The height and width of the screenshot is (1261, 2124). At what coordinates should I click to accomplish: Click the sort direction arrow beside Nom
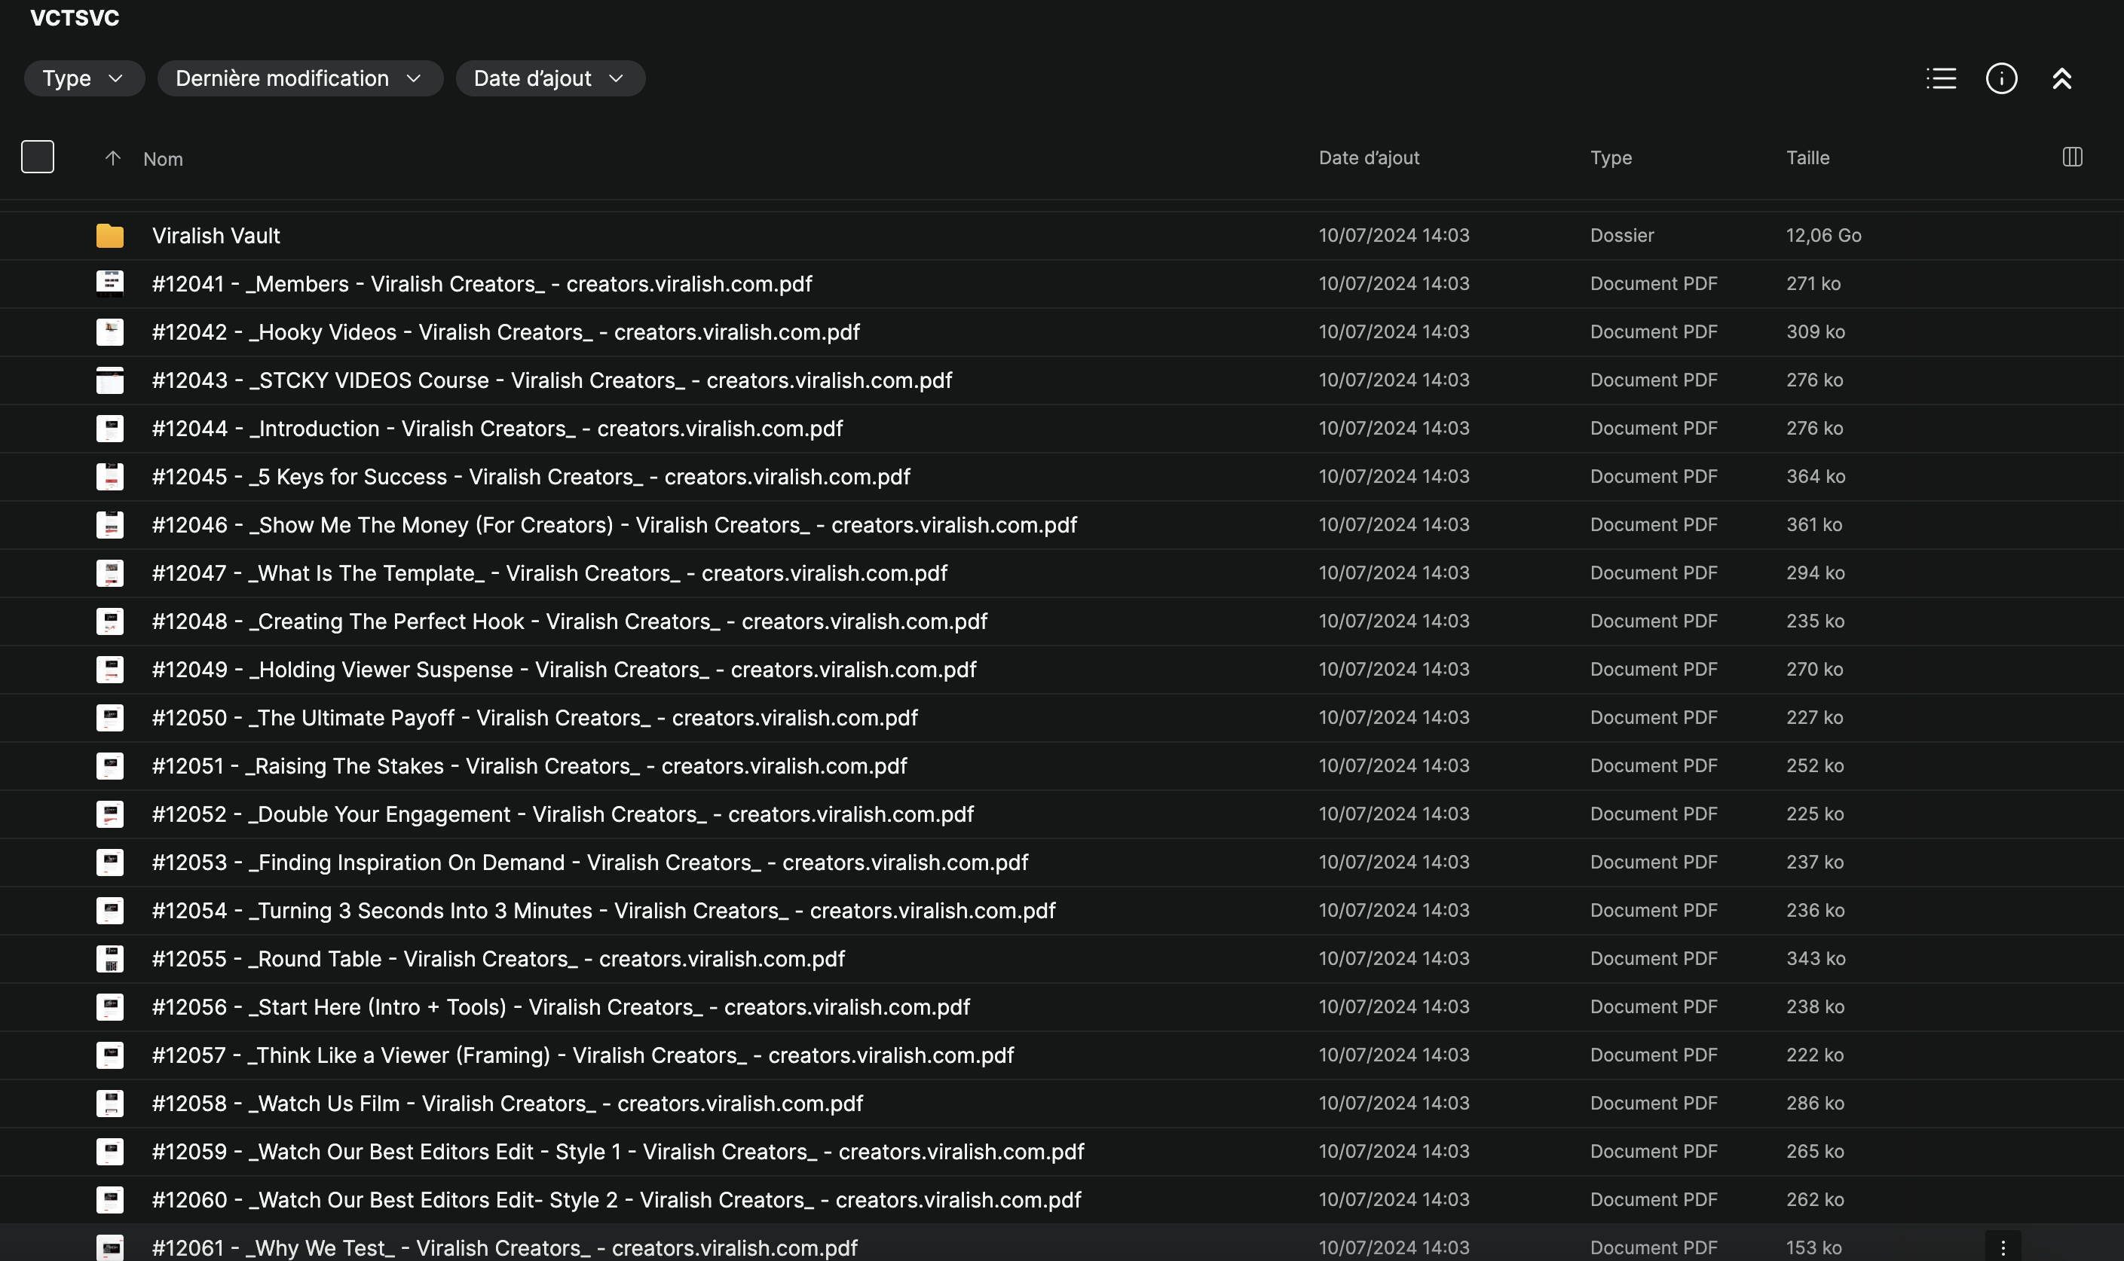[112, 158]
